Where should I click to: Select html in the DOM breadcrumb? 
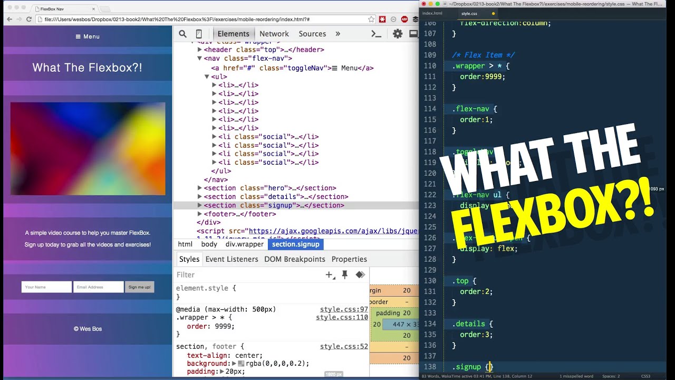click(x=185, y=244)
